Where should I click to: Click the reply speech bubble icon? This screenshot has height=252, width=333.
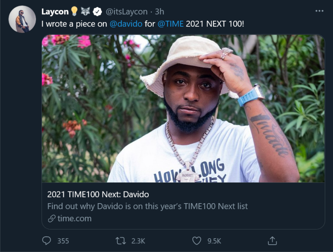46,240
